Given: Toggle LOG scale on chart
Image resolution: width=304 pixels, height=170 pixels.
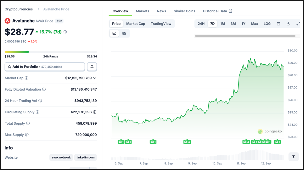Looking at the screenshot, I should [x=267, y=24].
